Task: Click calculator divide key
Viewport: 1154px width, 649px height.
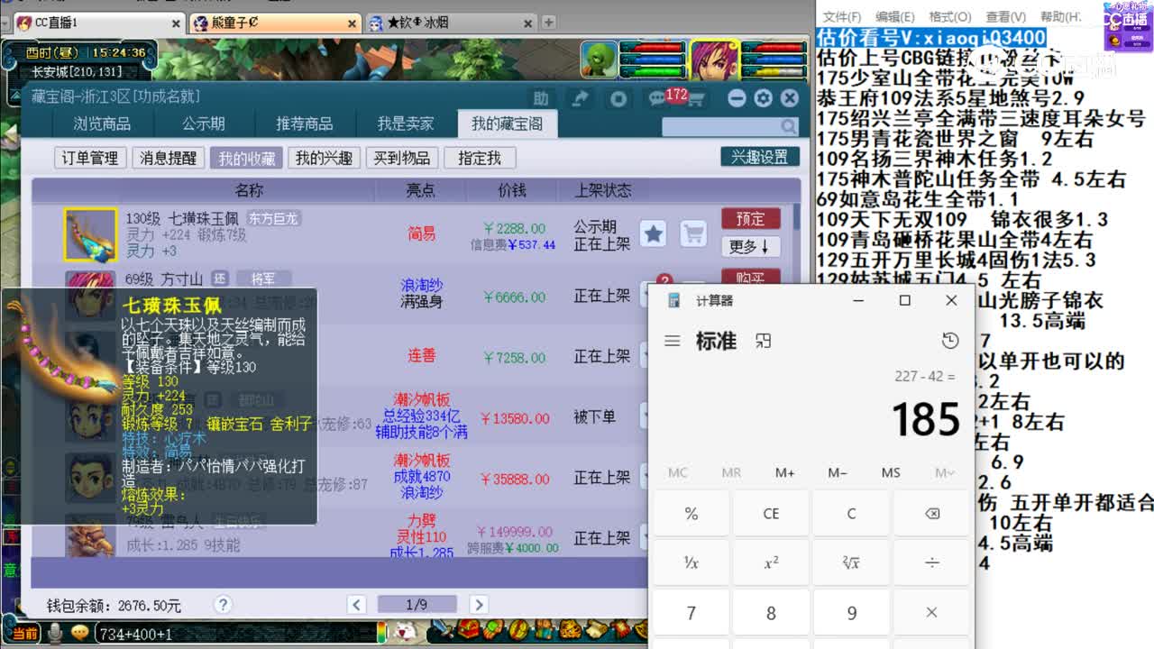Action: 932,562
